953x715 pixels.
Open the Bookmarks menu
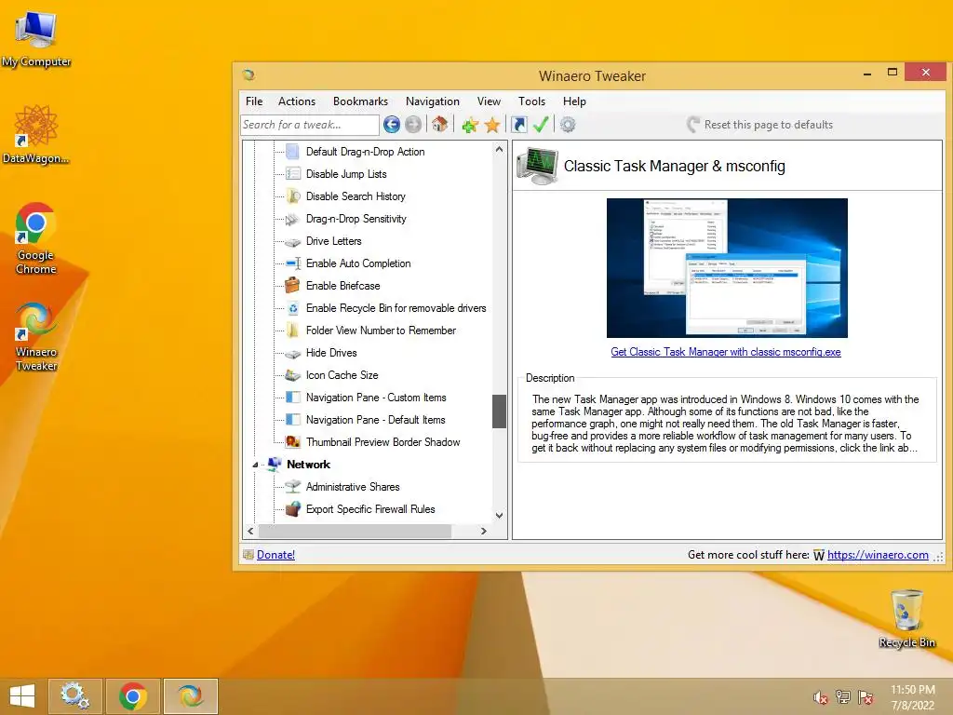tap(360, 101)
